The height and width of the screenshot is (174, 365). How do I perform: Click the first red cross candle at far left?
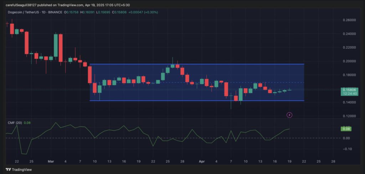(x=7, y=24)
